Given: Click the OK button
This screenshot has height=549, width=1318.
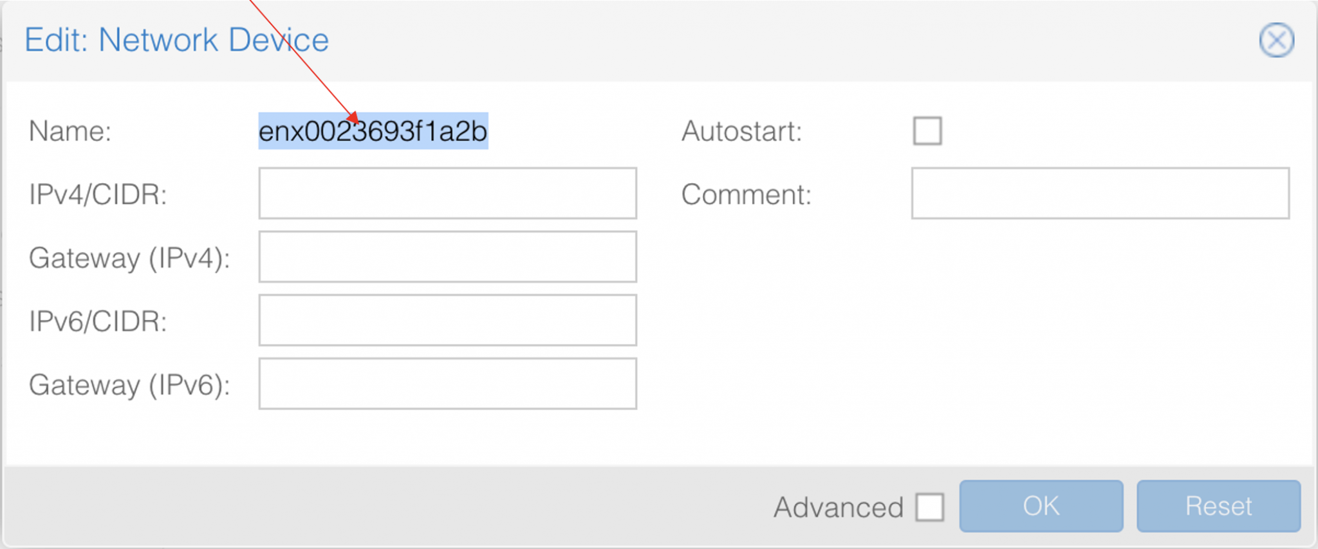Looking at the screenshot, I should (x=1041, y=507).
